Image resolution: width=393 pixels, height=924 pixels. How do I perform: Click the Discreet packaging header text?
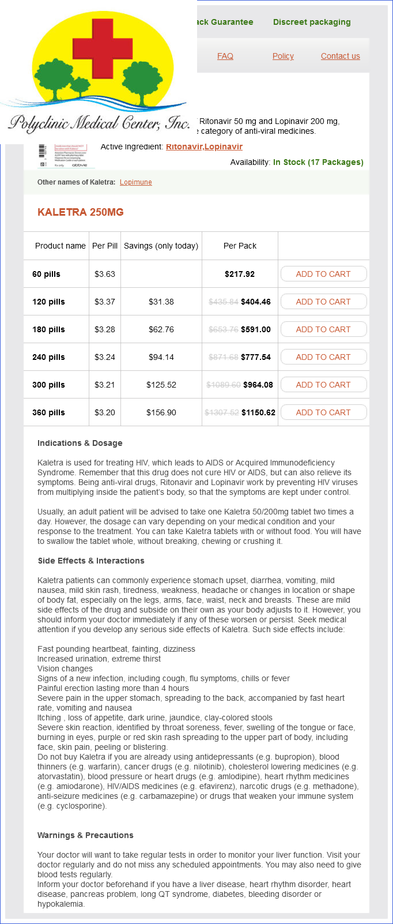(x=312, y=22)
